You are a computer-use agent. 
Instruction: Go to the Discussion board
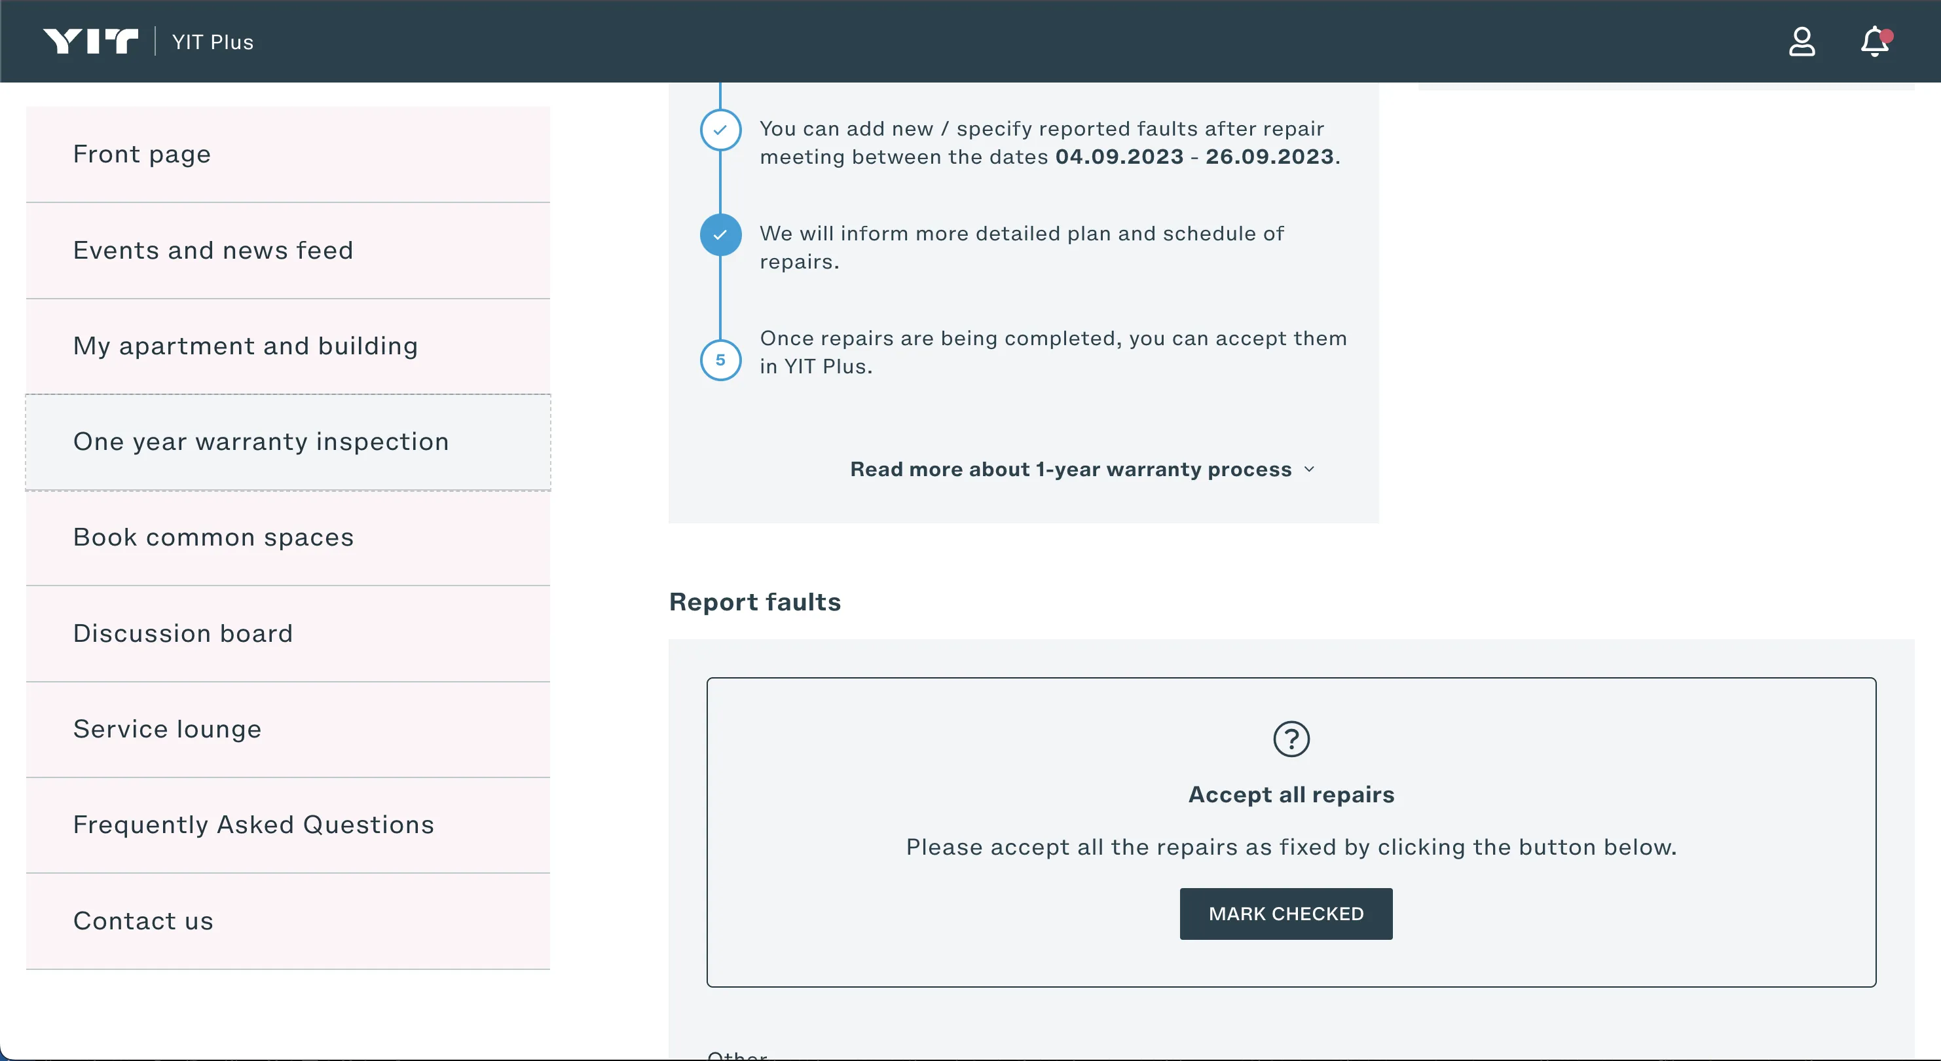coord(288,634)
